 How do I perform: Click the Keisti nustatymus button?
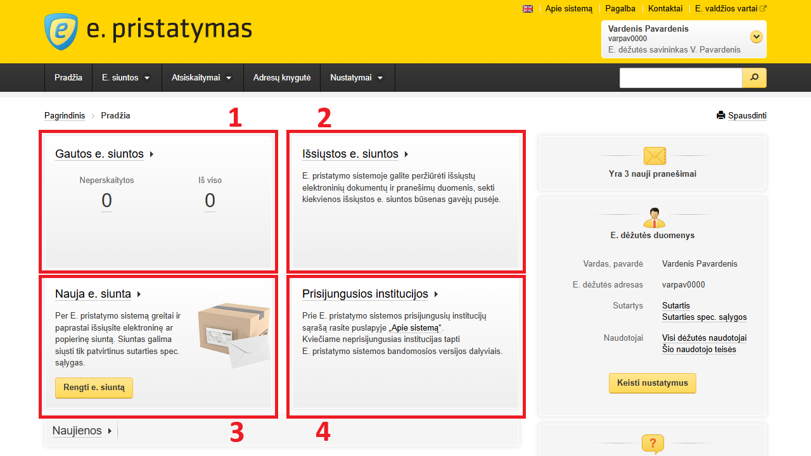point(653,383)
